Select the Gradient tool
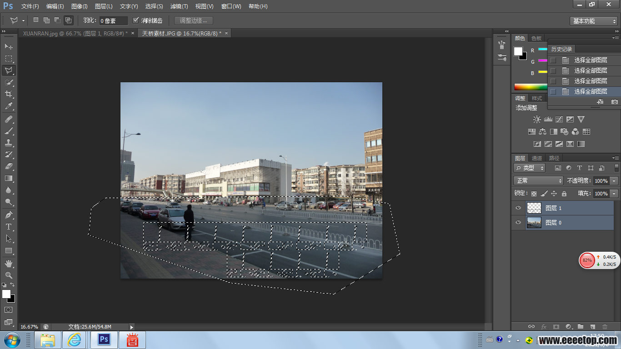The image size is (621, 349). [x=9, y=178]
